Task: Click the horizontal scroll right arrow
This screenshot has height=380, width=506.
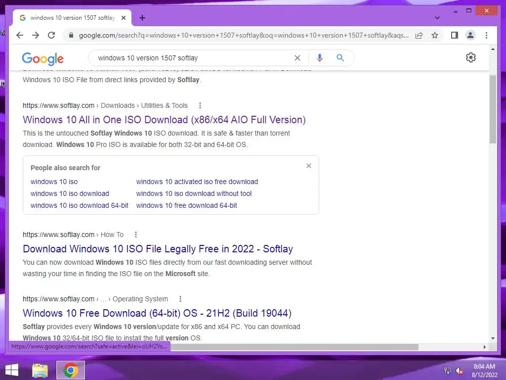Action: pyautogui.click(x=484, y=347)
